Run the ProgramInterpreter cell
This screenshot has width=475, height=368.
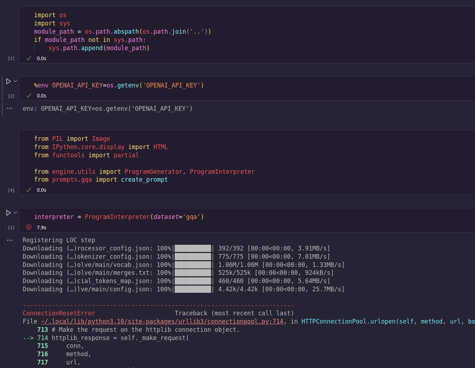pos(8,213)
